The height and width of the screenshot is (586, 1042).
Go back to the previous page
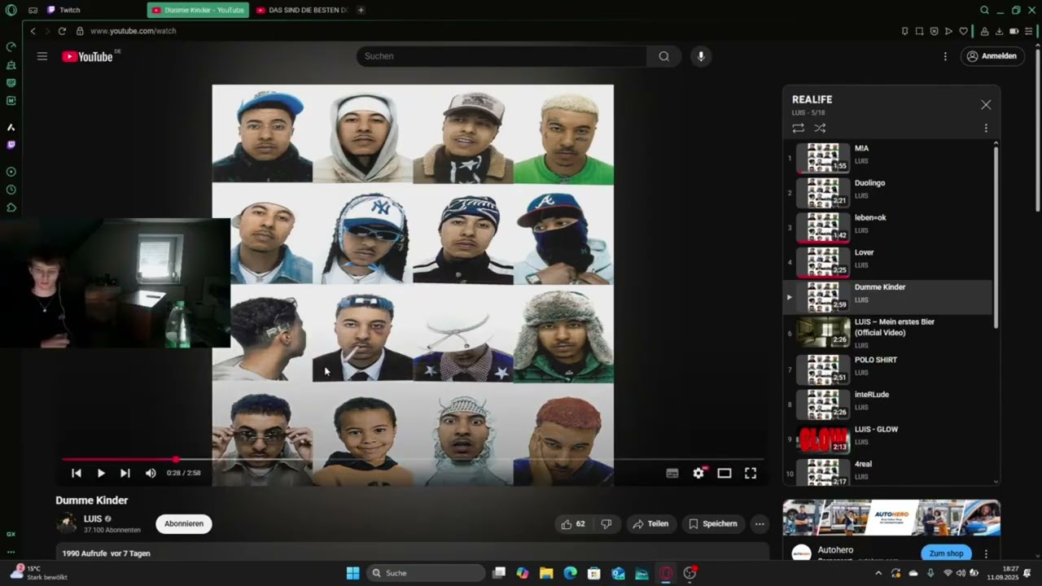coord(33,31)
